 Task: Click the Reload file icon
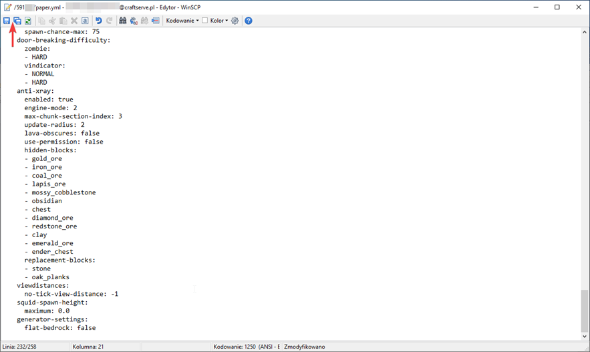point(28,21)
